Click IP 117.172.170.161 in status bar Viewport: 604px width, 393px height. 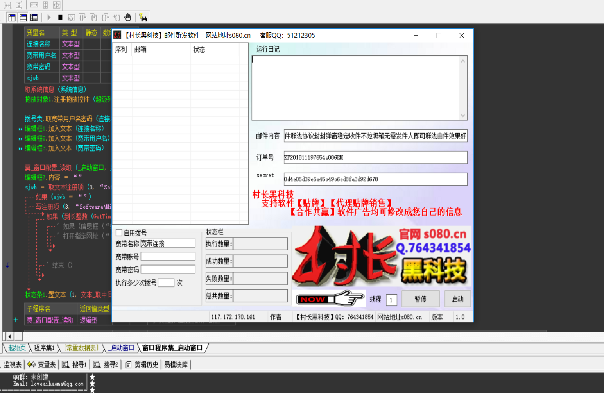[x=233, y=317]
